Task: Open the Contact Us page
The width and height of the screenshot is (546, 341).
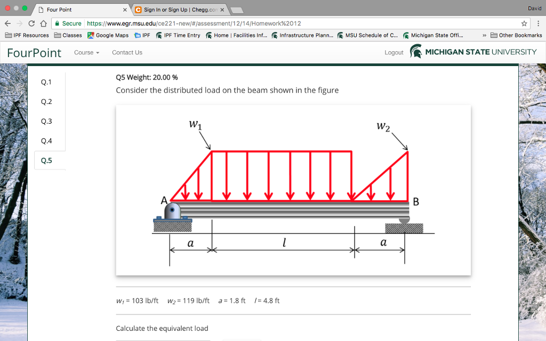Action: click(127, 53)
